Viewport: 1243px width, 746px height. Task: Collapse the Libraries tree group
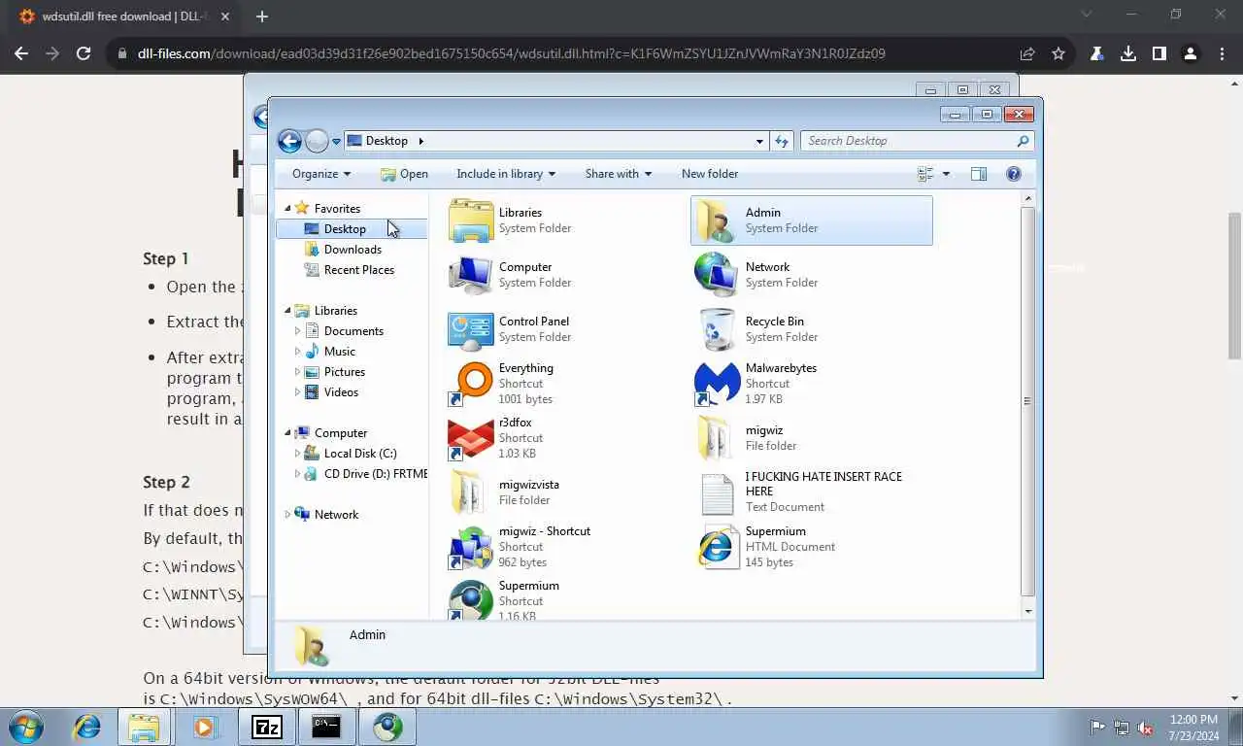pos(287,311)
